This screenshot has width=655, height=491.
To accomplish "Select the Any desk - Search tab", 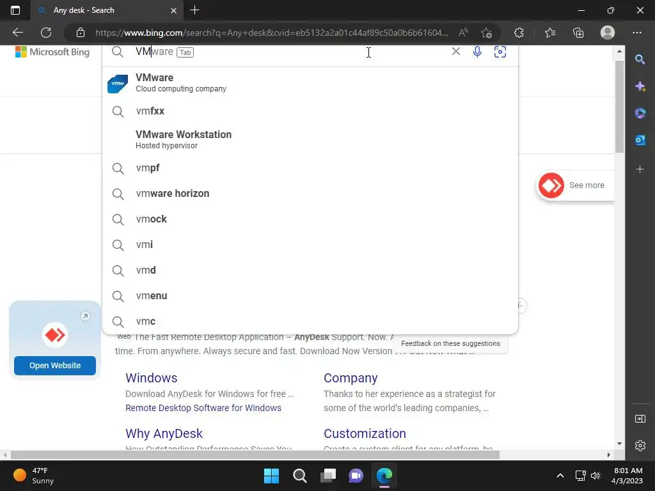I will click(107, 10).
